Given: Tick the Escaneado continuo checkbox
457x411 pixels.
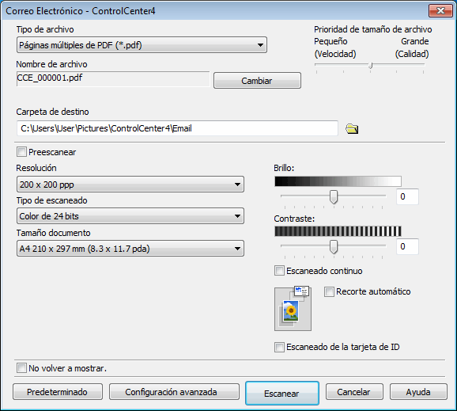Looking at the screenshot, I should 279,271.
